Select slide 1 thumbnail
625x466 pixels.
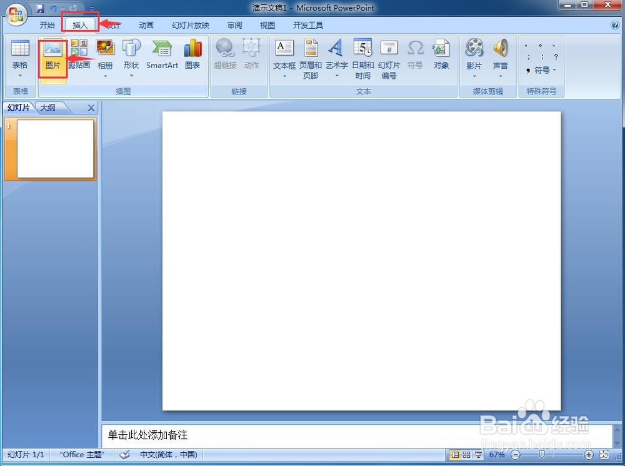55,149
